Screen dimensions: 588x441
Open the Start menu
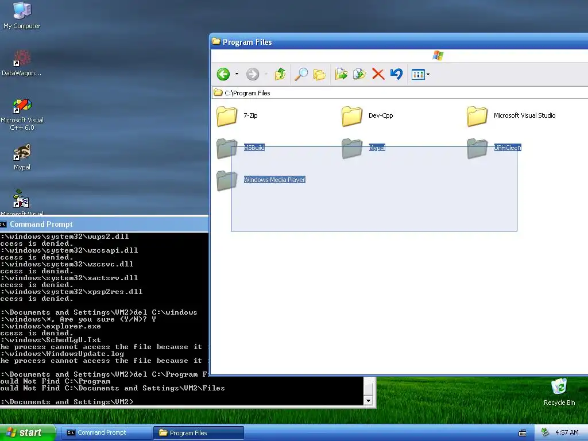[28, 433]
